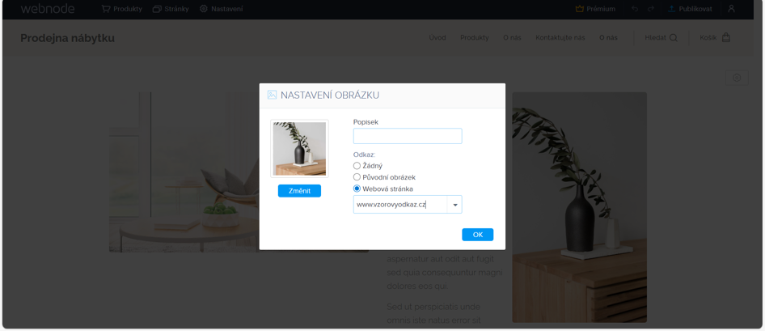765x331 pixels.
Task: Click the Prémium crown icon
Action: click(580, 9)
